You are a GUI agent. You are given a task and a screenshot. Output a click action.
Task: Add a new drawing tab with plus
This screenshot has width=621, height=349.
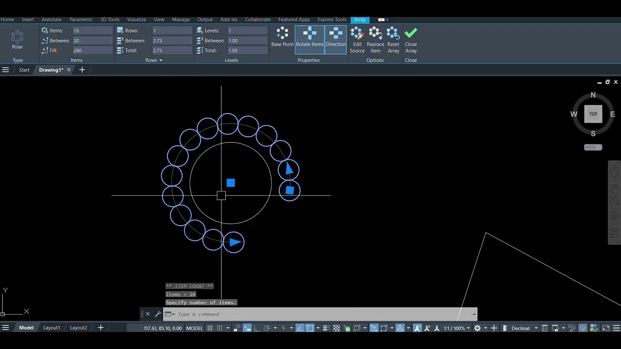[82, 70]
